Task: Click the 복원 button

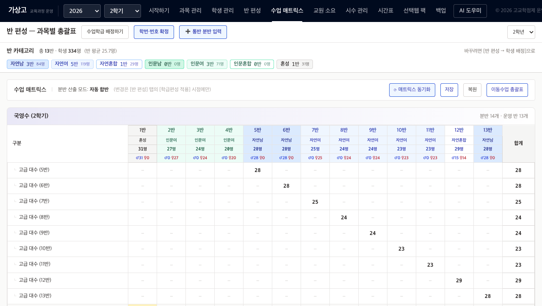Action: [x=472, y=90]
